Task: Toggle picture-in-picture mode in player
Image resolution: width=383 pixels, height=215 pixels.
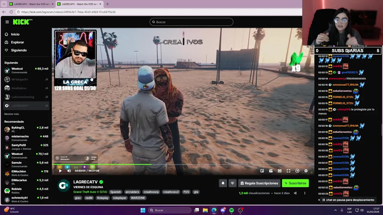Action: pyautogui.click(x=262, y=171)
